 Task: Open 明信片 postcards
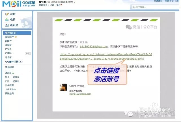click(x=16, y=77)
